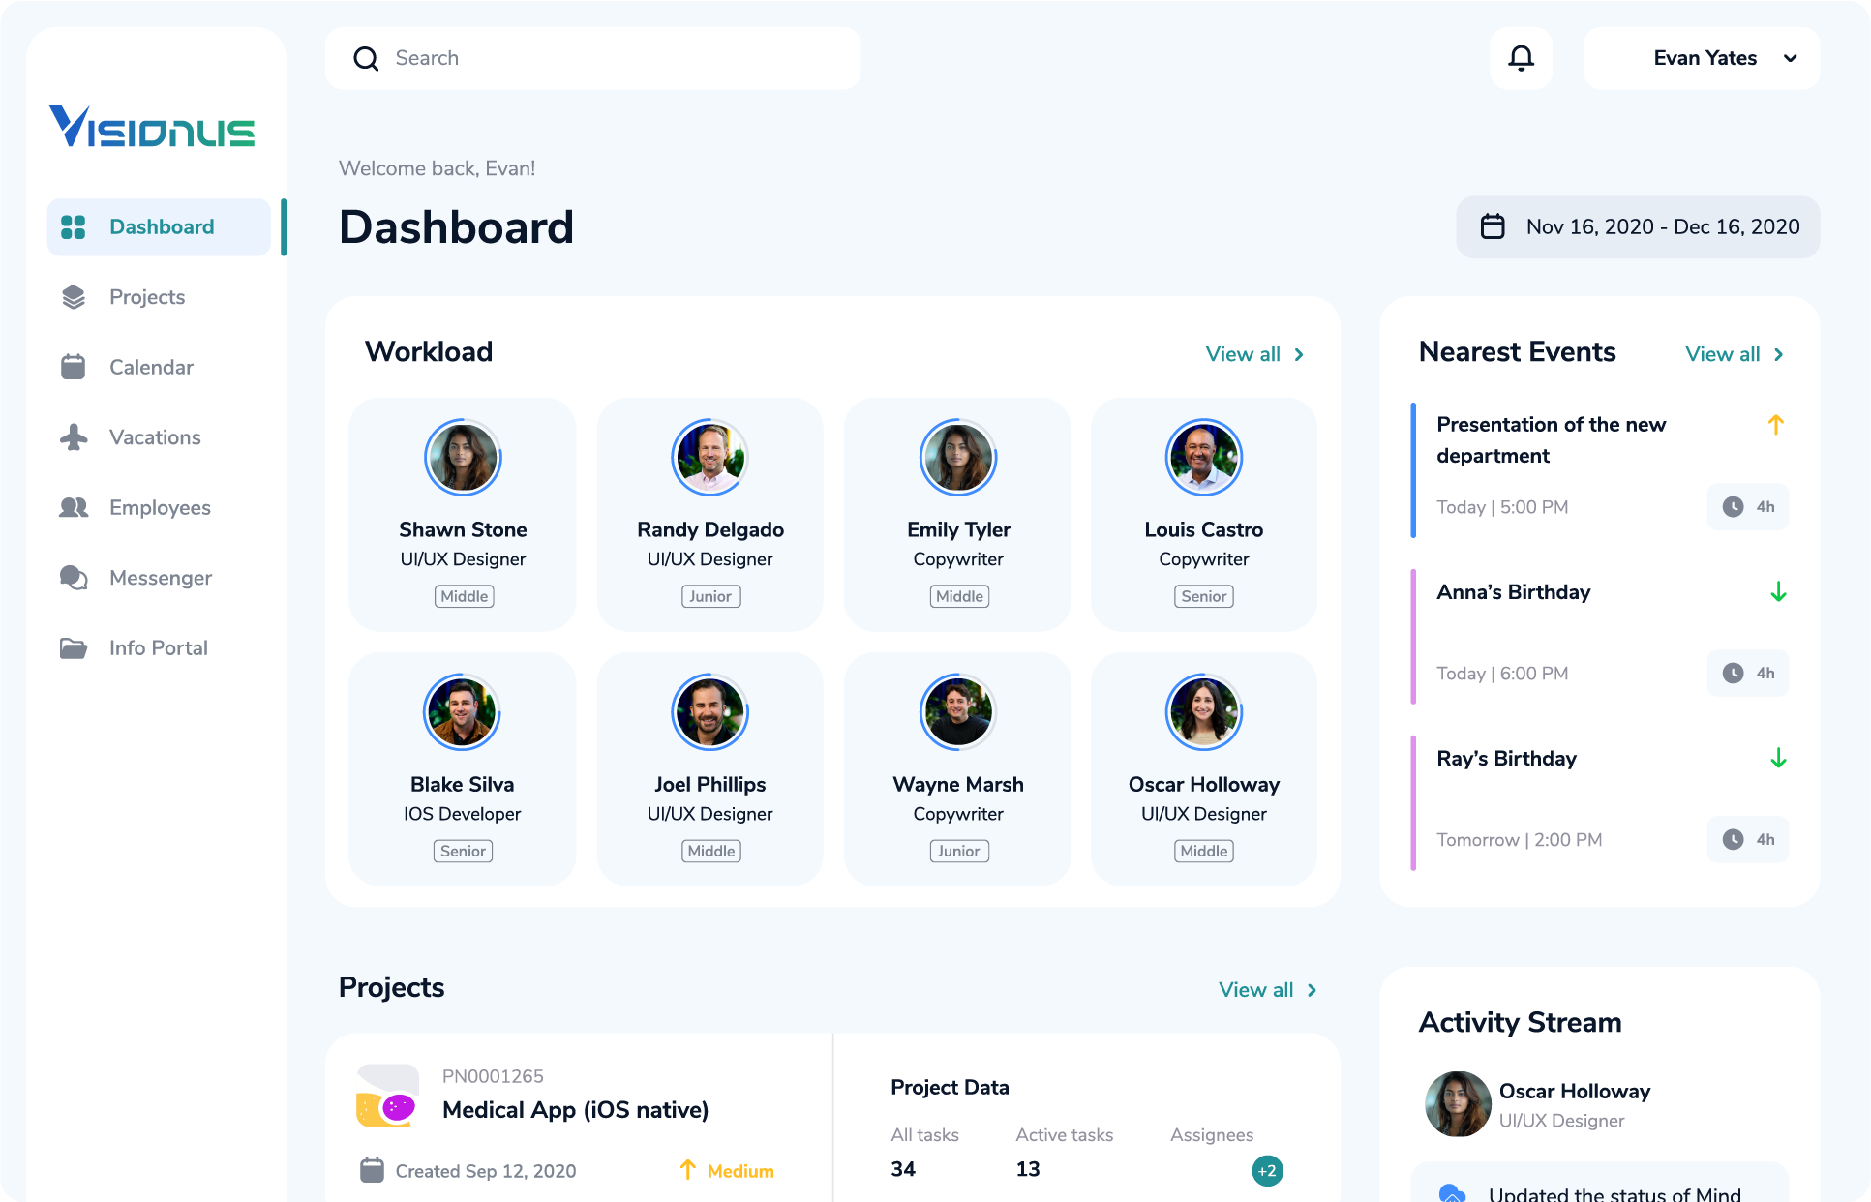Viewport: 1871px width, 1202px height.
Task: Click the Visionus logo
Action: coord(152,127)
